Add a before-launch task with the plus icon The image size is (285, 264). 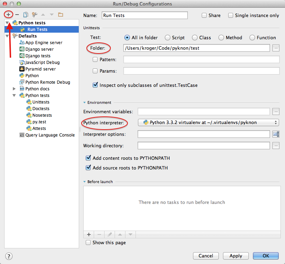click(x=89, y=234)
